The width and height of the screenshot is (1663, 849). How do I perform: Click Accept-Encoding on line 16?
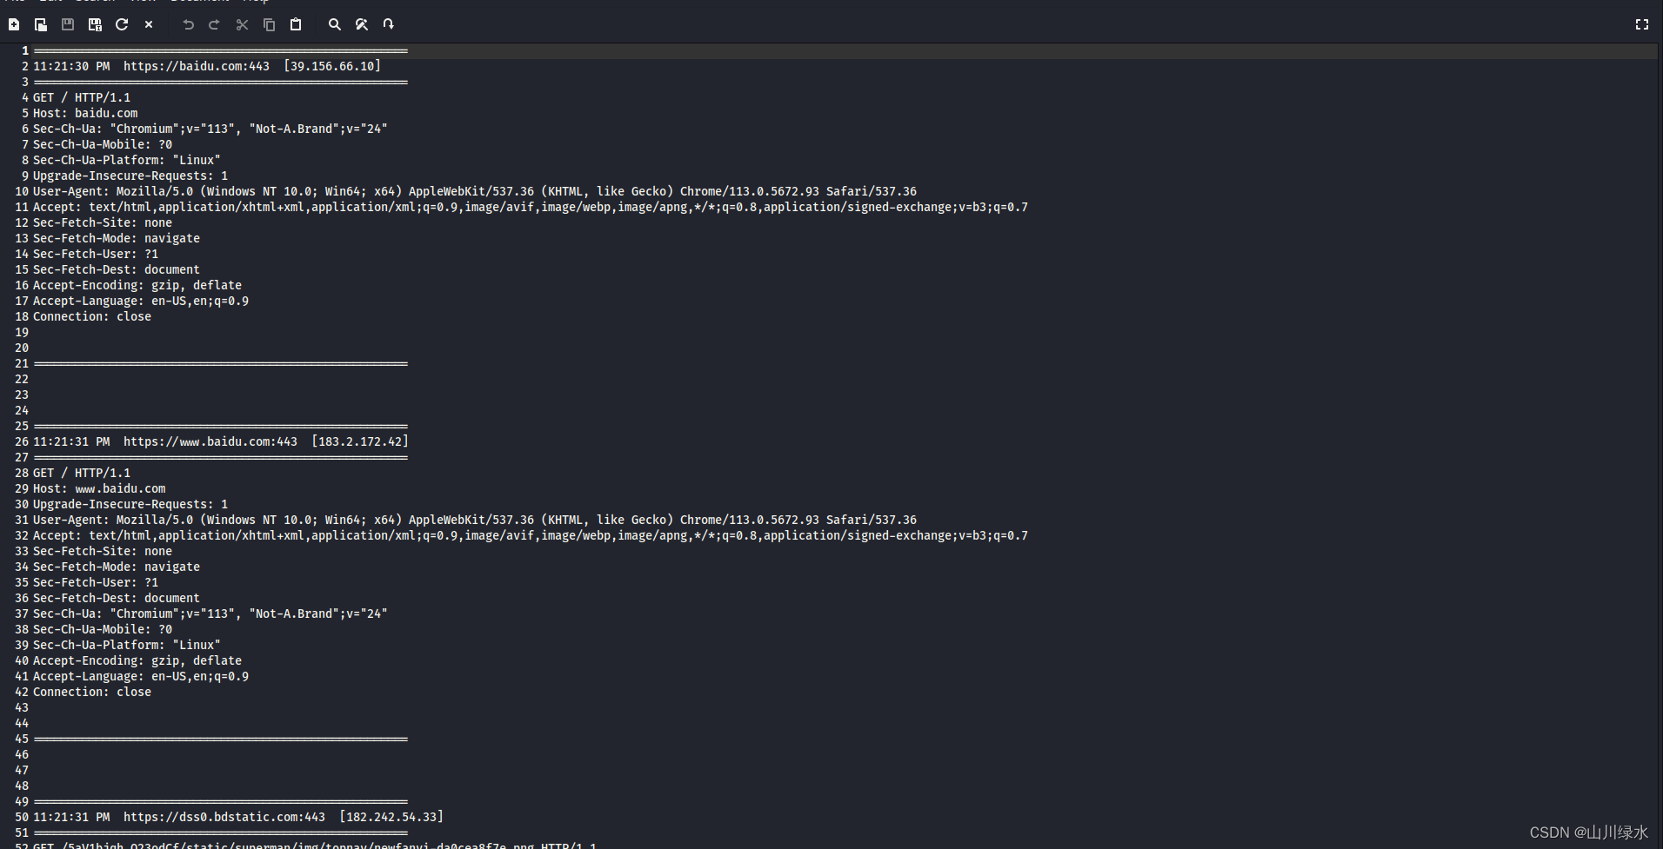137,285
